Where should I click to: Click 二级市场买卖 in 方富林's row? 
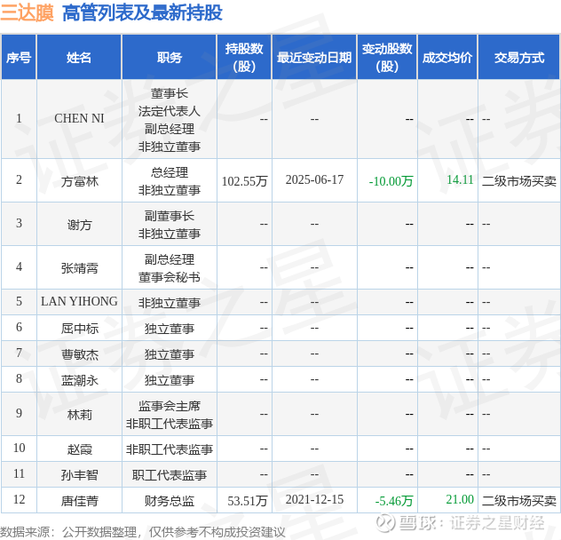519,181
